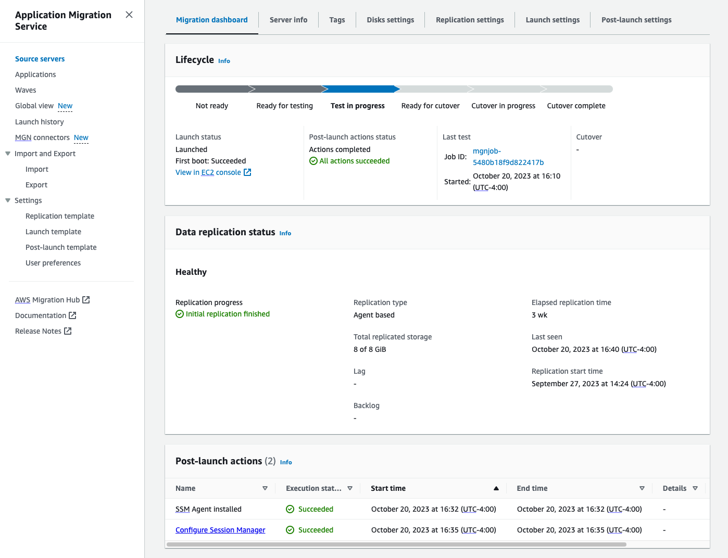Switch to the Server info tab
Screen dimensions: 728x558
[x=288, y=20]
